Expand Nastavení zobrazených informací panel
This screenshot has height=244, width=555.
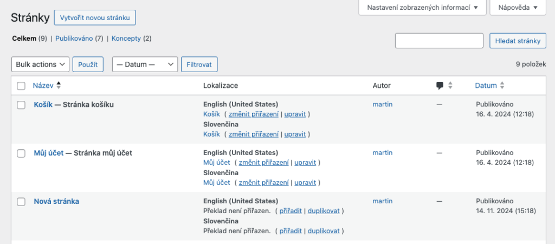point(422,8)
